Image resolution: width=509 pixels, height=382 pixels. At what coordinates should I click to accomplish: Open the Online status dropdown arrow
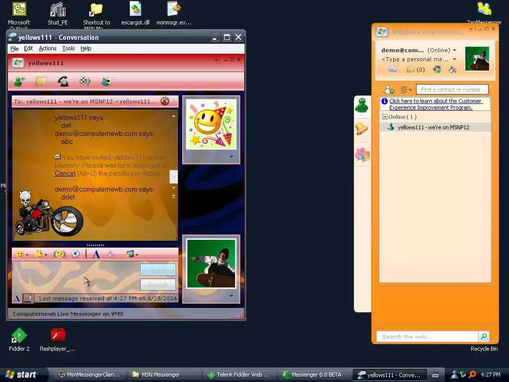454,50
